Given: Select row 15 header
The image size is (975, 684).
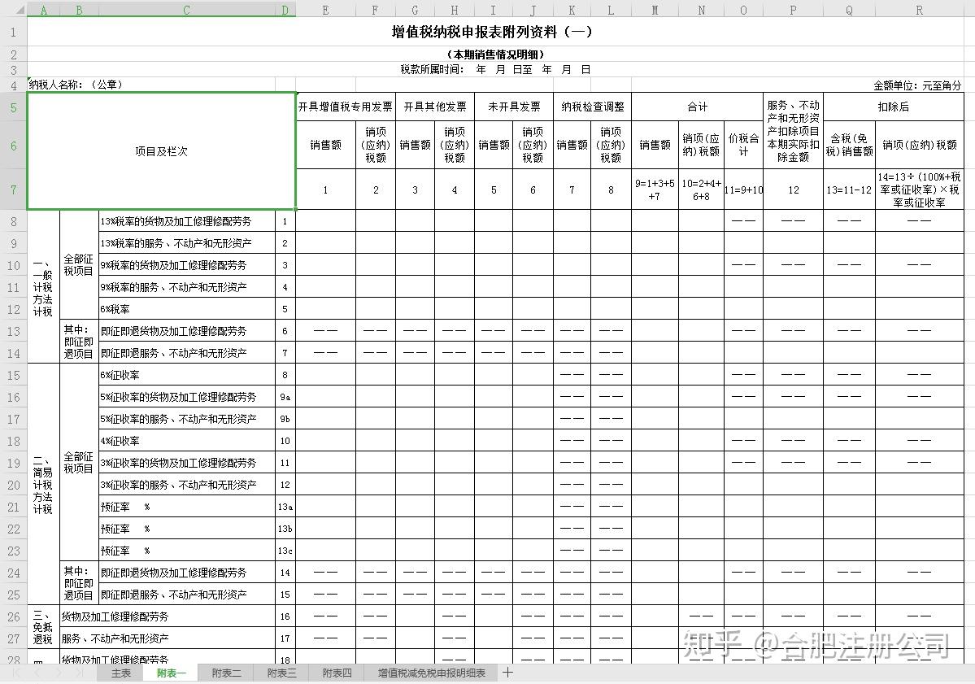Looking at the screenshot, I should [x=14, y=375].
